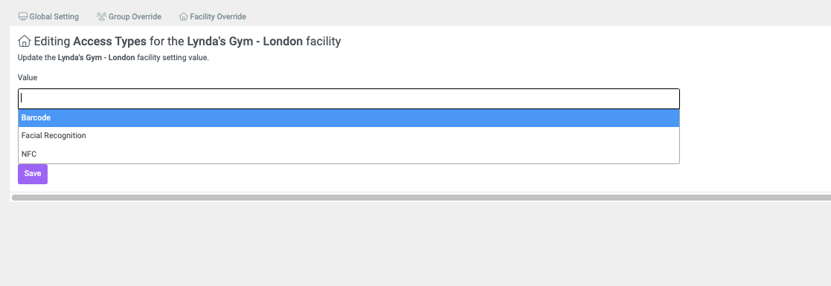Focus the Value multiselect input box

349,99
